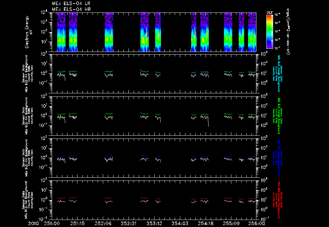Click the spectrogram block above the 252:06 tick
329x227 pixels.
point(109,32)
